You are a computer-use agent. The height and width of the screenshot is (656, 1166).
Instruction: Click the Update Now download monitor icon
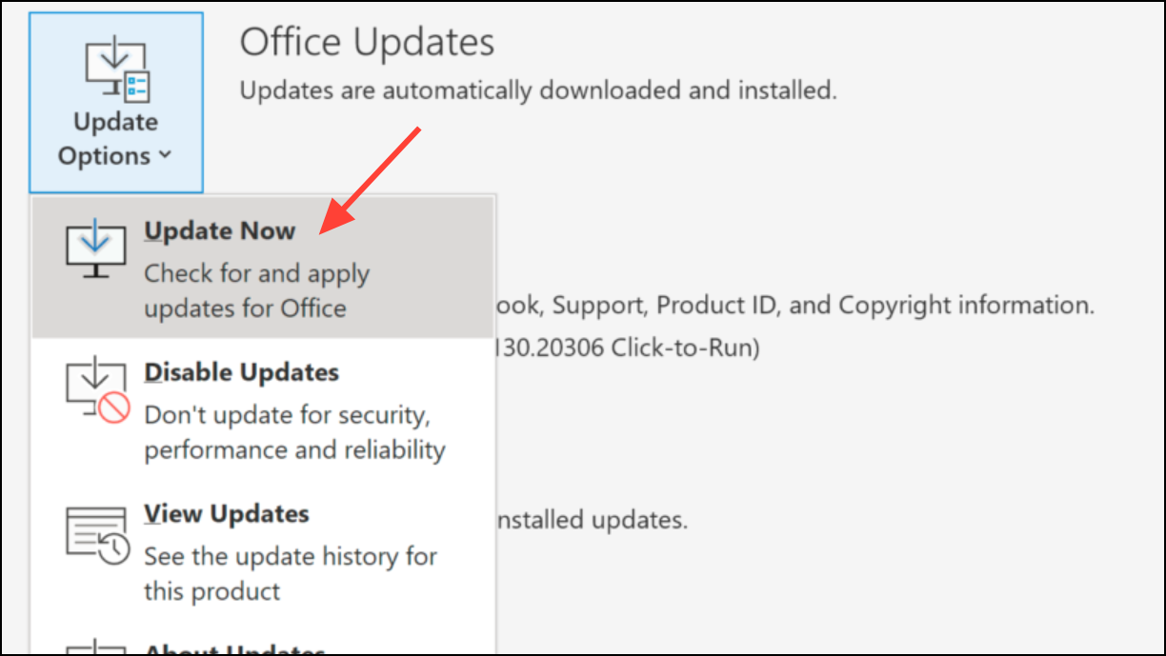95,249
